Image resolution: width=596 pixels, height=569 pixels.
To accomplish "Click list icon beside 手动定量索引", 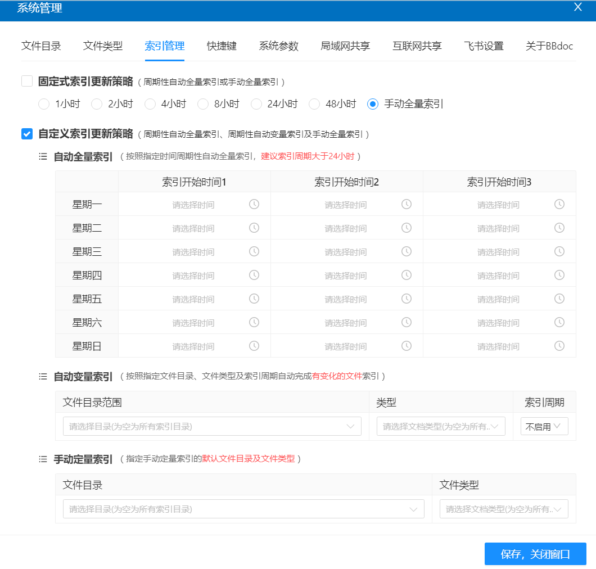I will [43, 459].
